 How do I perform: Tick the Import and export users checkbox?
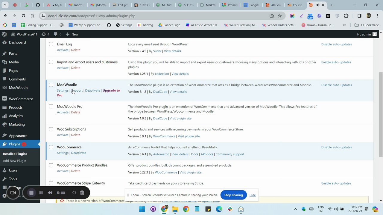51,62
